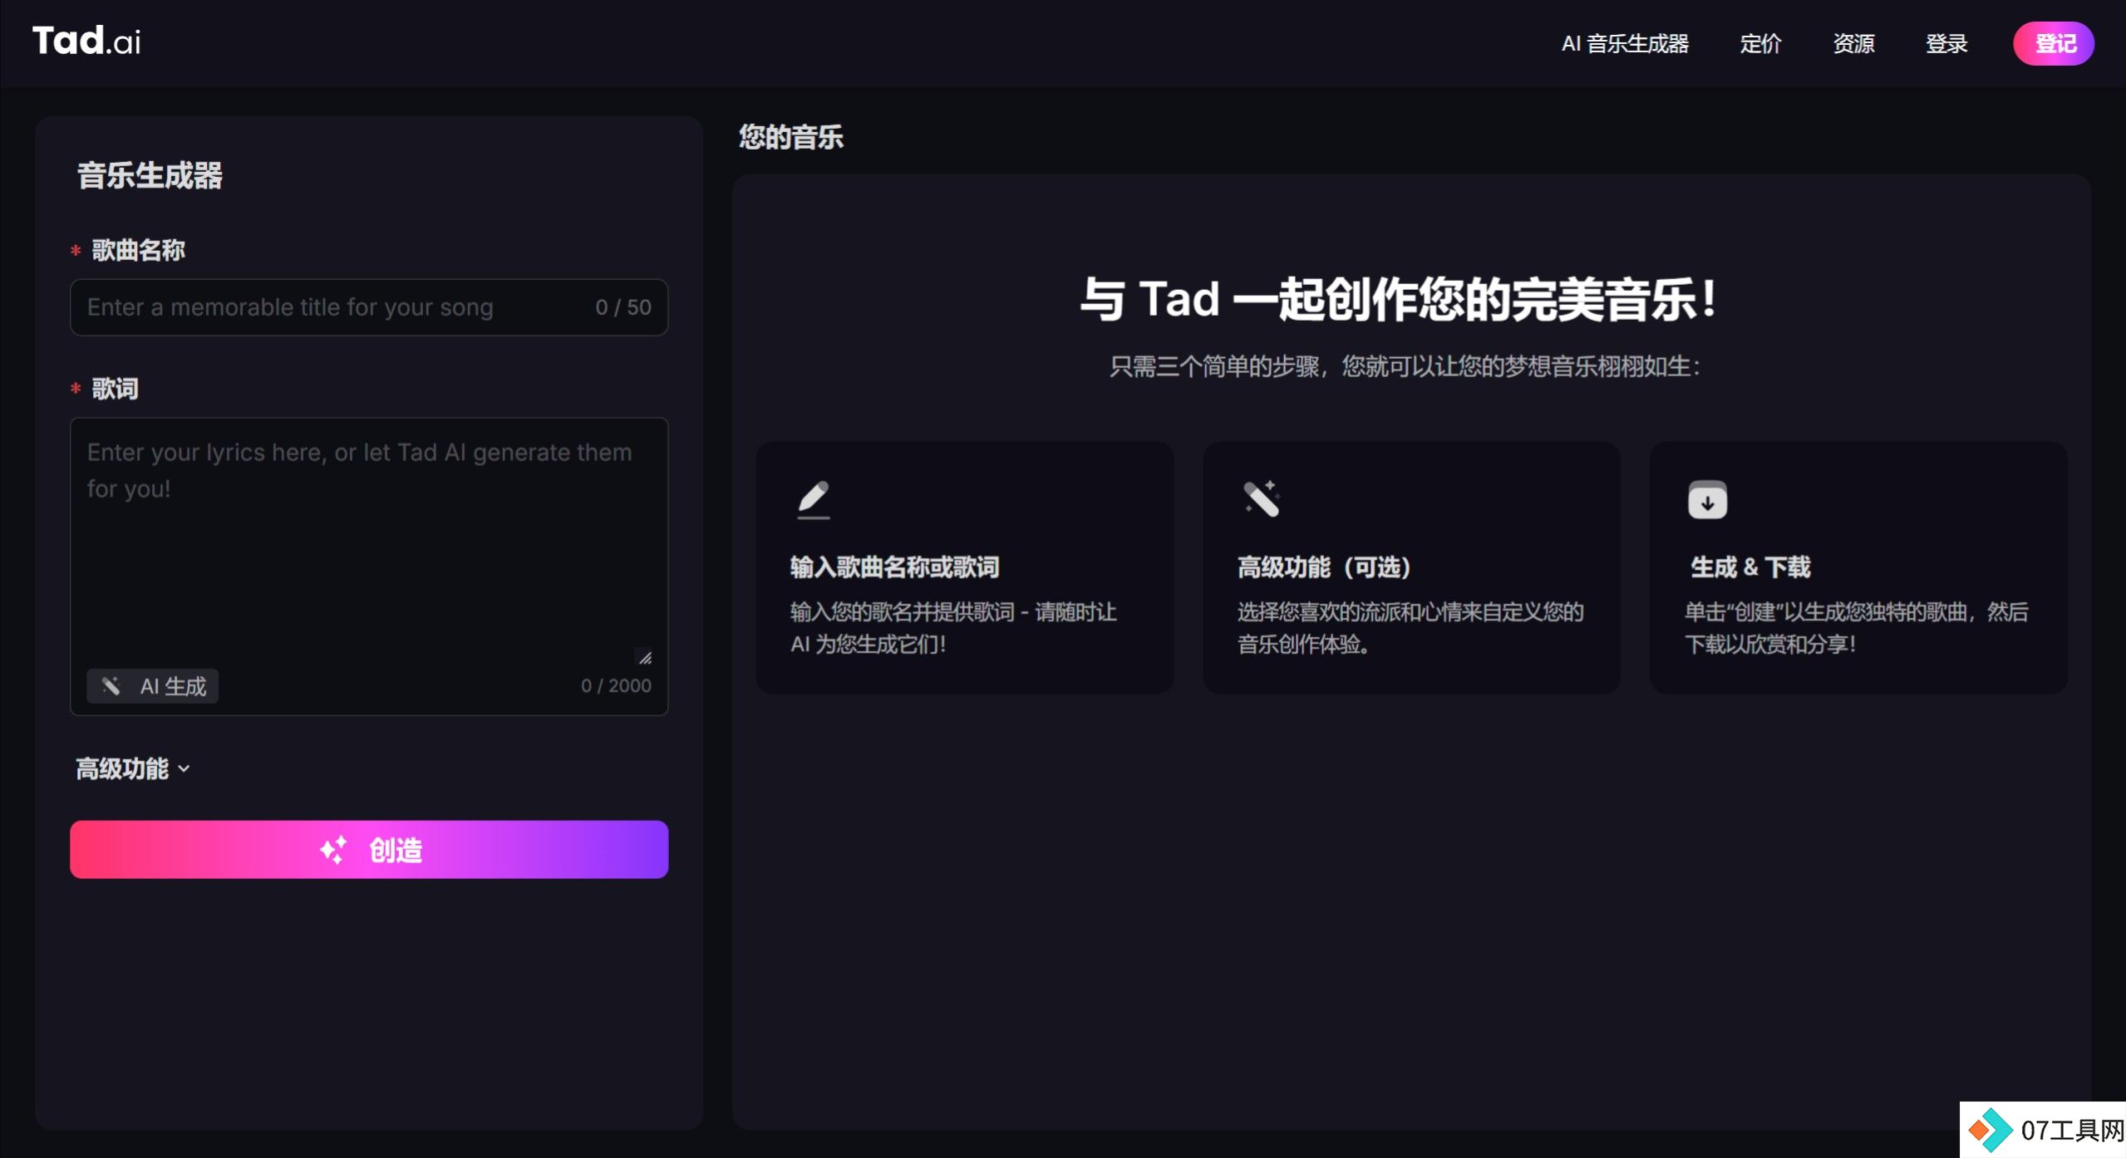The width and height of the screenshot is (2126, 1158).
Task: Click the resize handle of lyrics textarea
Action: tap(645, 657)
